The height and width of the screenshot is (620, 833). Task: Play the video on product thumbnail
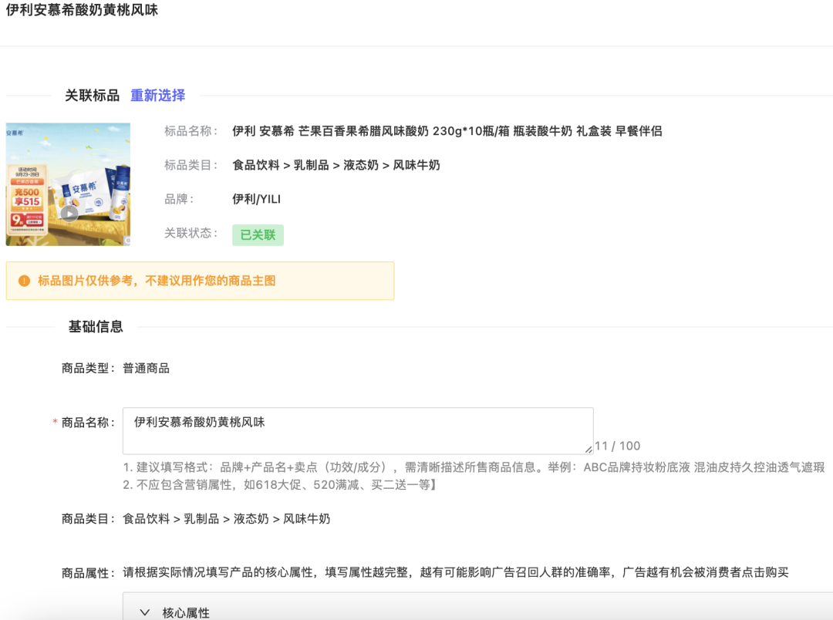click(69, 214)
